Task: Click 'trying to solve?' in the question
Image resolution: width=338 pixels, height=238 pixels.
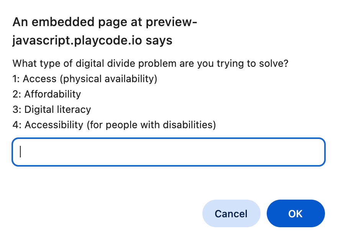Action: point(253,63)
